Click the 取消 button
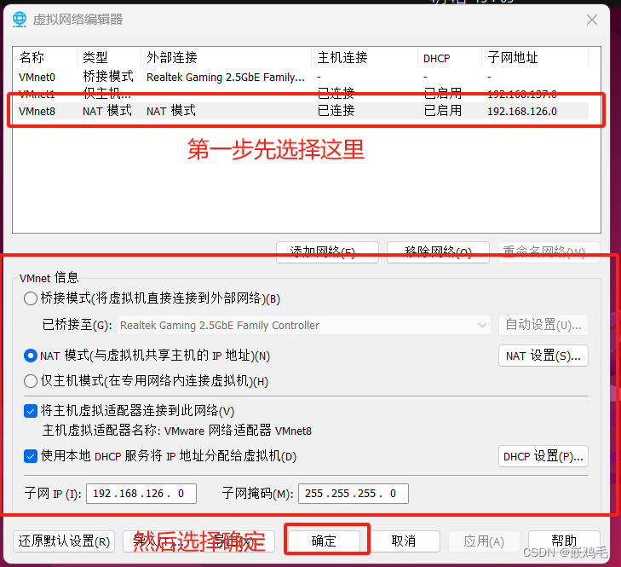This screenshot has height=567, width=621. click(403, 541)
